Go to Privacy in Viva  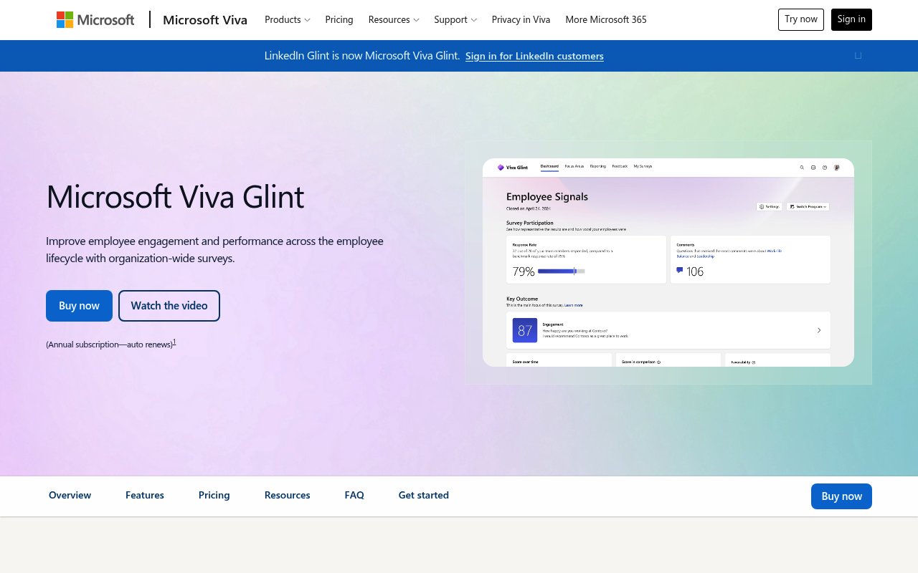coord(521,19)
